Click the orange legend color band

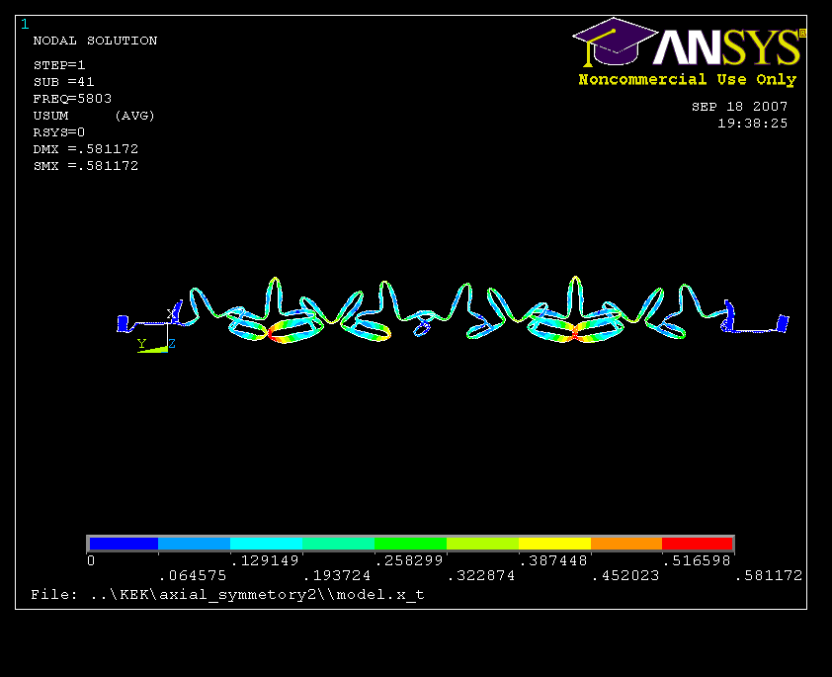point(626,544)
